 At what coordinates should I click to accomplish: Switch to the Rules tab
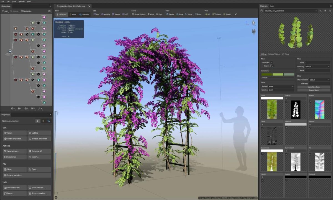[x=271, y=6]
